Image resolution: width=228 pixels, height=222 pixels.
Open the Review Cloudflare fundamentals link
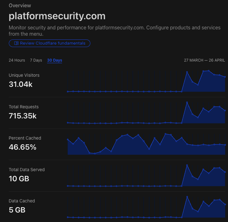tap(53, 43)
